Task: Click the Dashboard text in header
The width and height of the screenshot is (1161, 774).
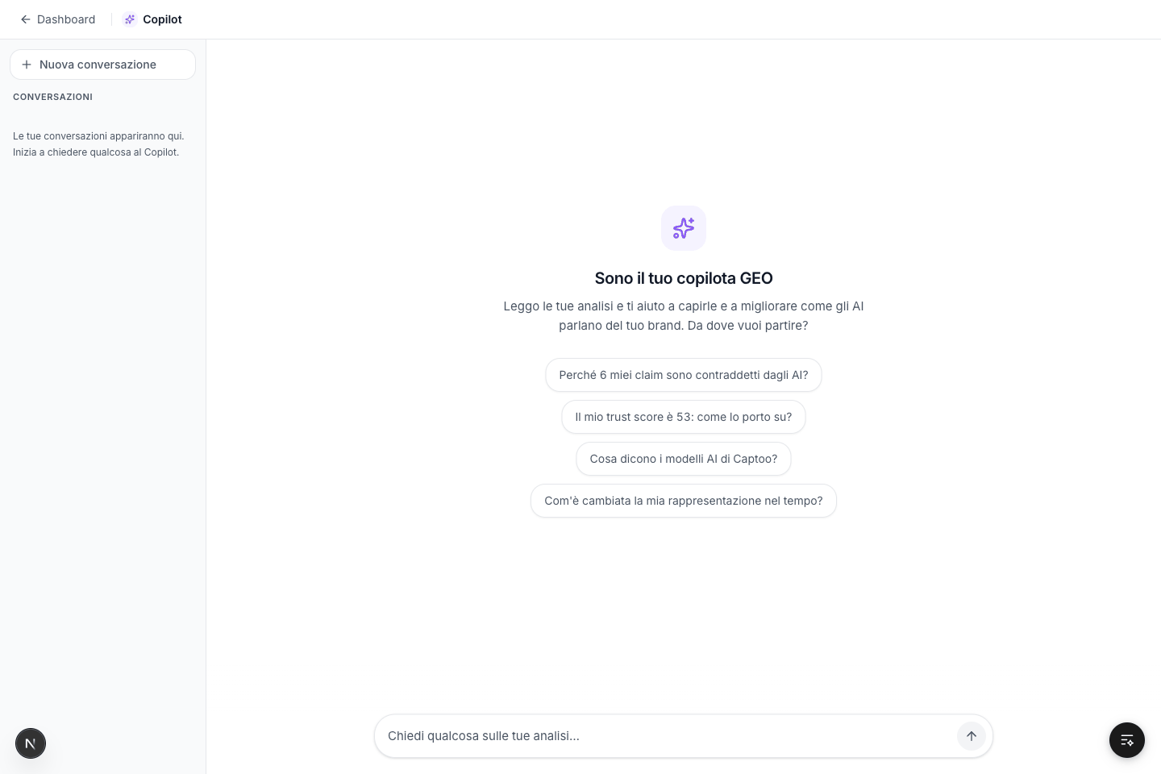Action: click(x=66, y=19)
